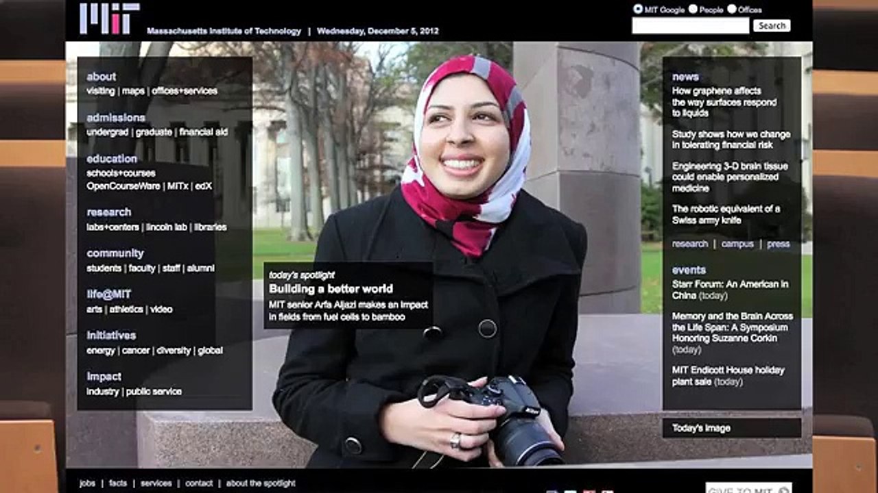The image size is (878, 493).
Task: Open the Endicott House plant sale event
Action: tap(728, 376)
